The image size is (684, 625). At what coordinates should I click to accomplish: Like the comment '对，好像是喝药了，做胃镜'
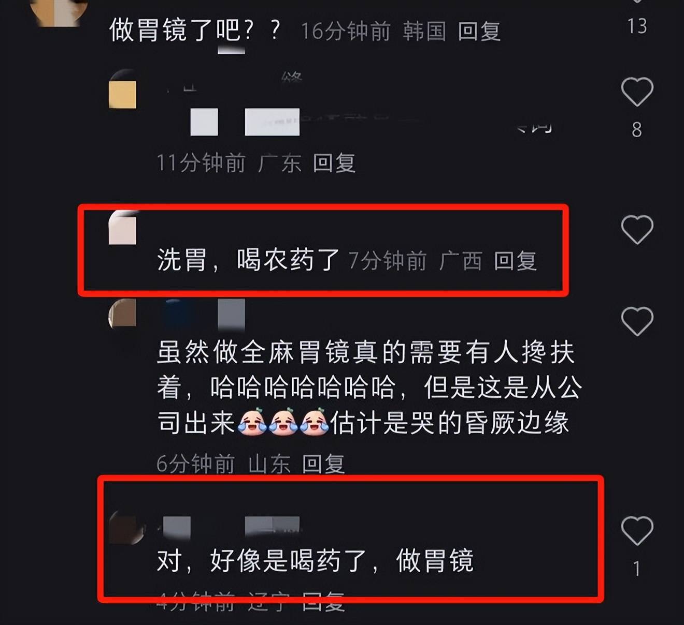point(637,531)
